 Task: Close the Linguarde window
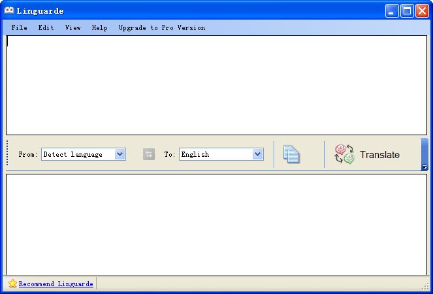tap(423, 11)
